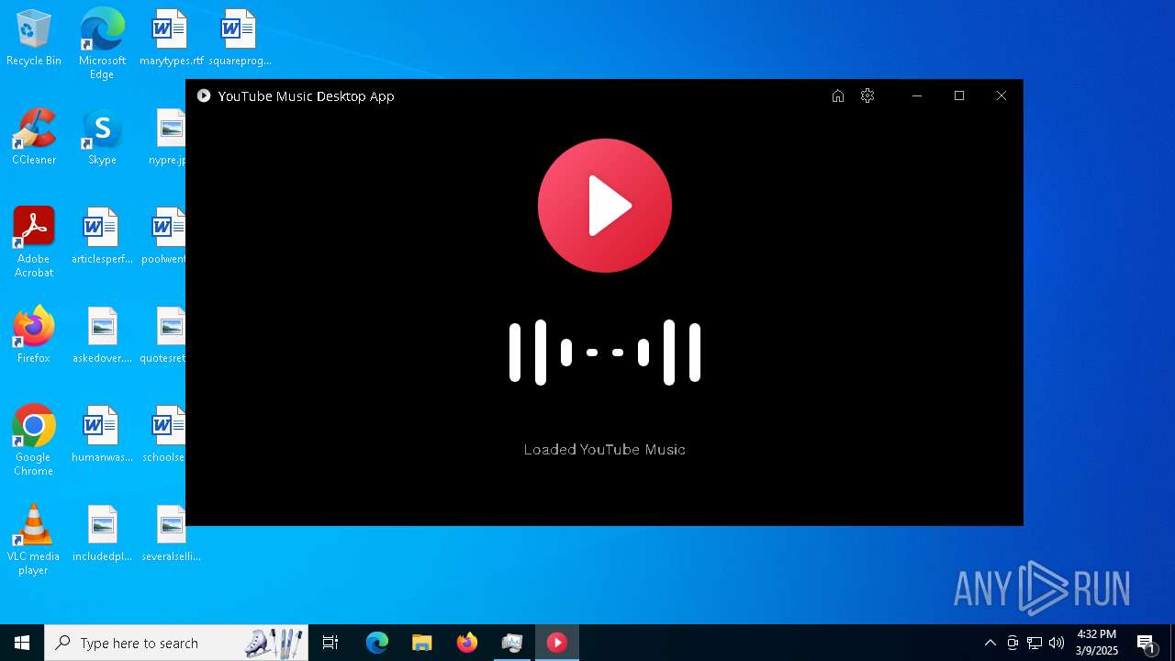Viewport: 1175px width, 661px height.
Task: Click the YouTube Music app logo in title bar
Action: [204, 95]
